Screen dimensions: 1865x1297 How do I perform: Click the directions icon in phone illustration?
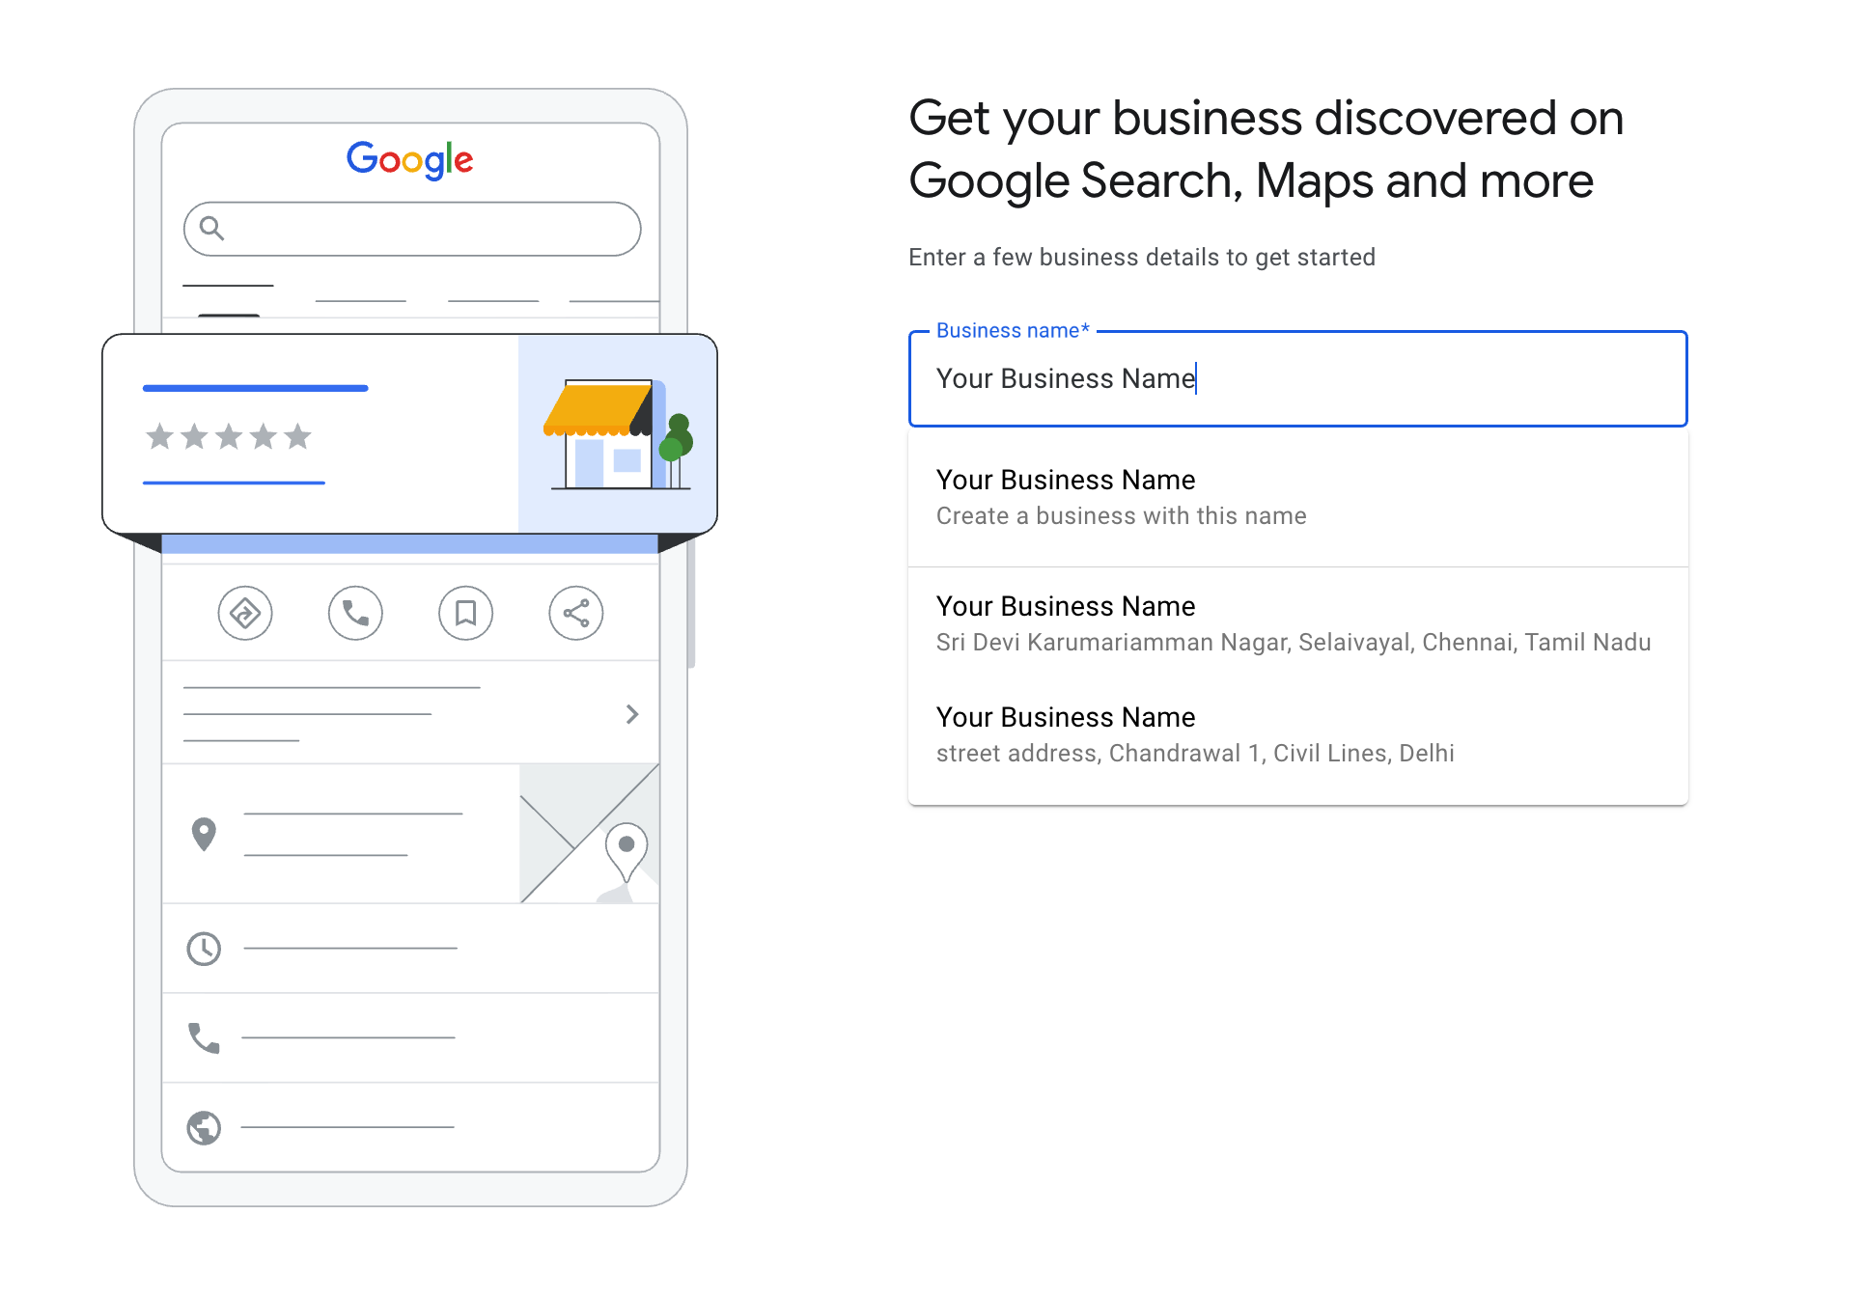pos(245,613)
